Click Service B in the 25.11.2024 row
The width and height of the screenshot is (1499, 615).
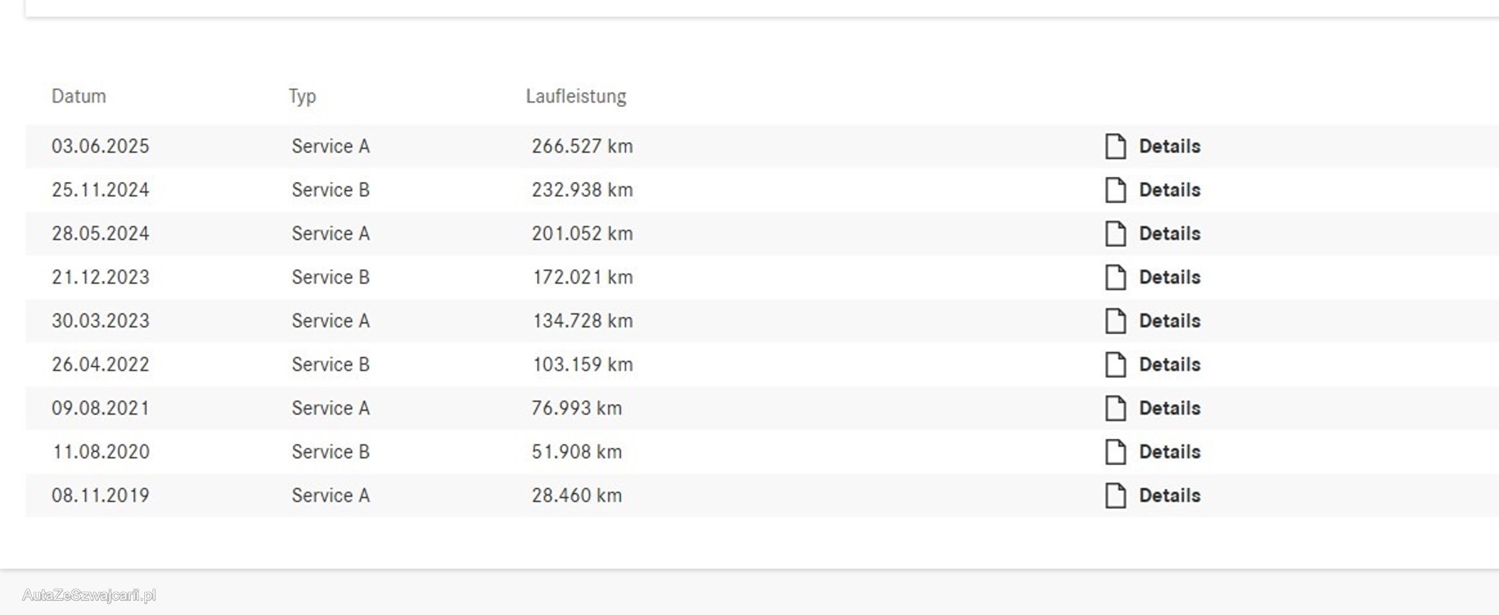coord(330,190)
